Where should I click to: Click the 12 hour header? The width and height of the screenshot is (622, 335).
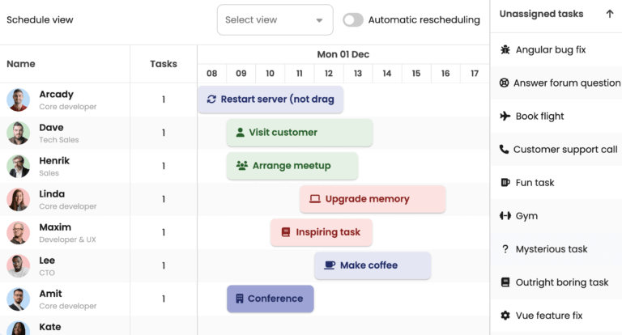point(329,74)
